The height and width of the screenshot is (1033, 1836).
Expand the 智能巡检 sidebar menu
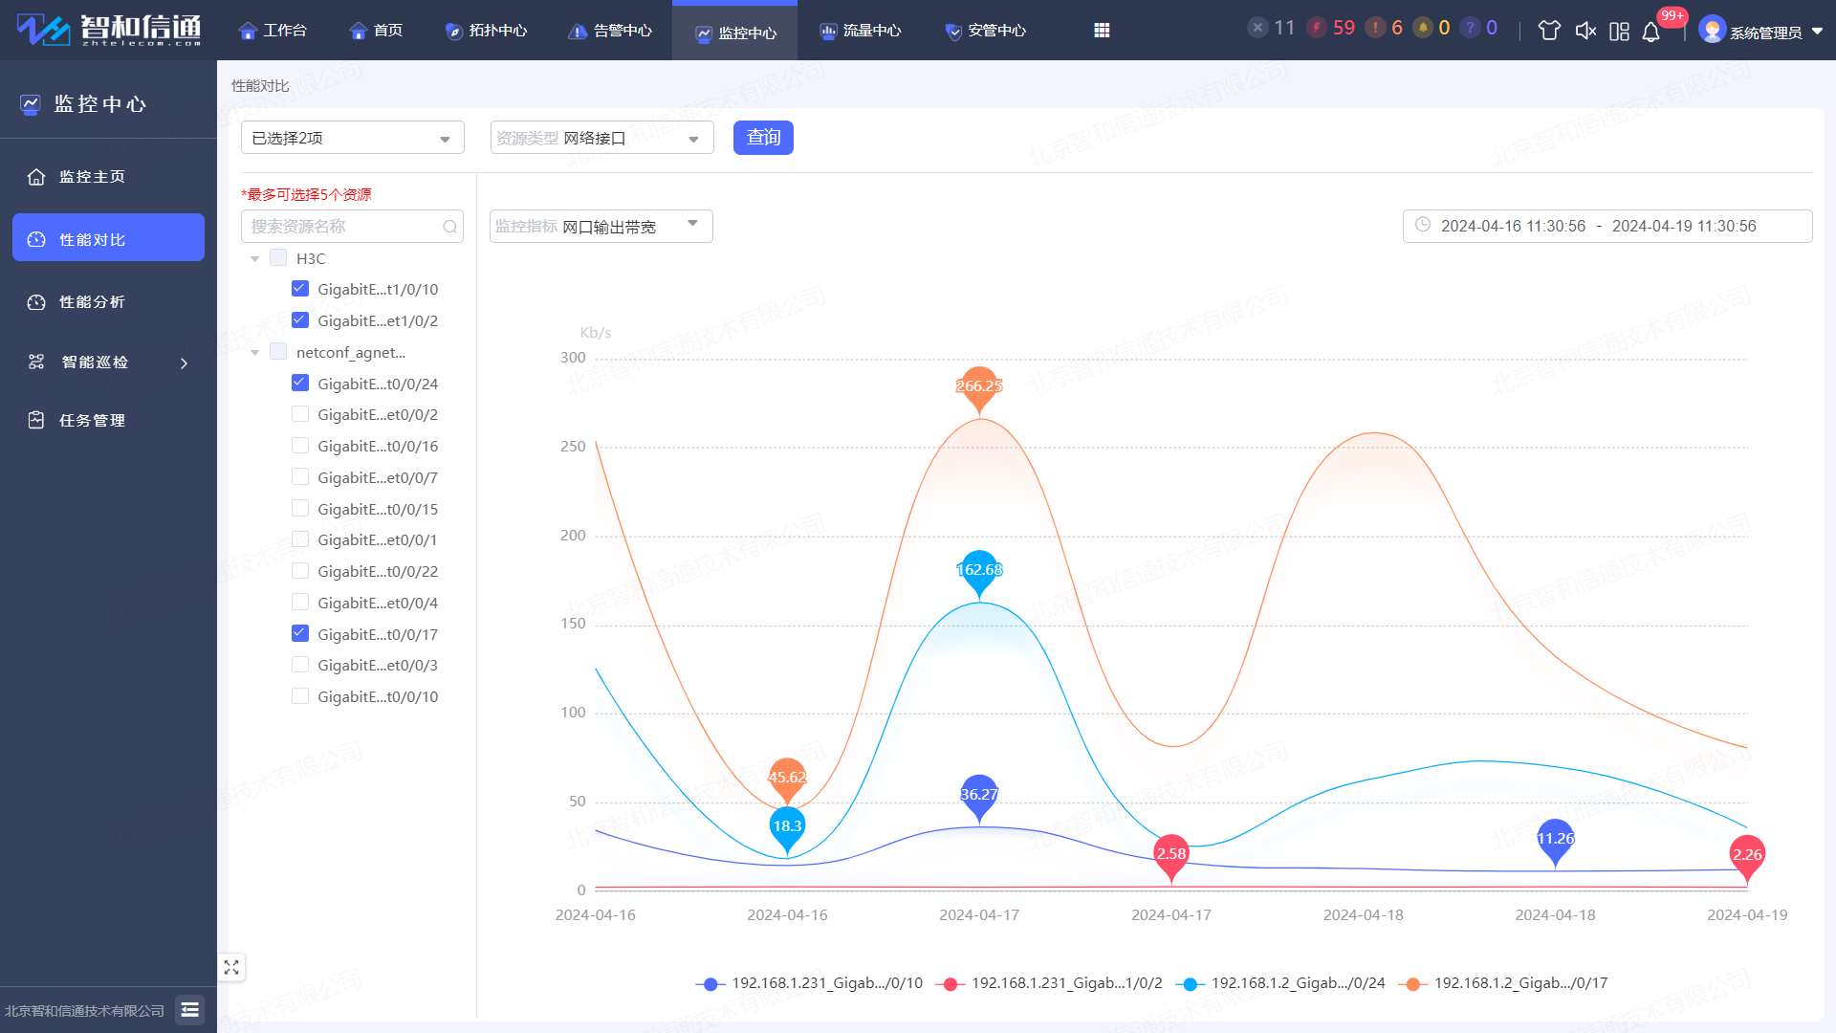click(107, 363)
